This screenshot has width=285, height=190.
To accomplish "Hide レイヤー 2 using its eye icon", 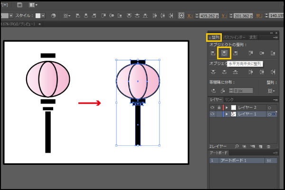I will tap(212, 107).
